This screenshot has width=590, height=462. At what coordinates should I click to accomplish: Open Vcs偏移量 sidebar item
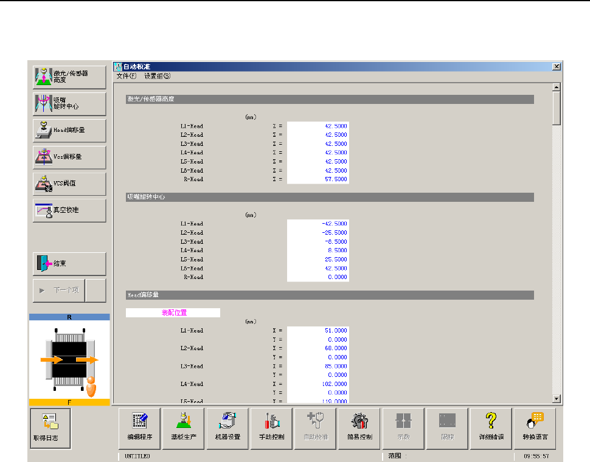[69, 157]
